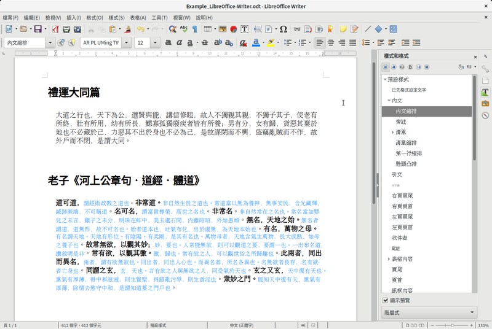Open the 格式(O) menu
The height and width of the screenshot is (329, 492).
[95, 18]
